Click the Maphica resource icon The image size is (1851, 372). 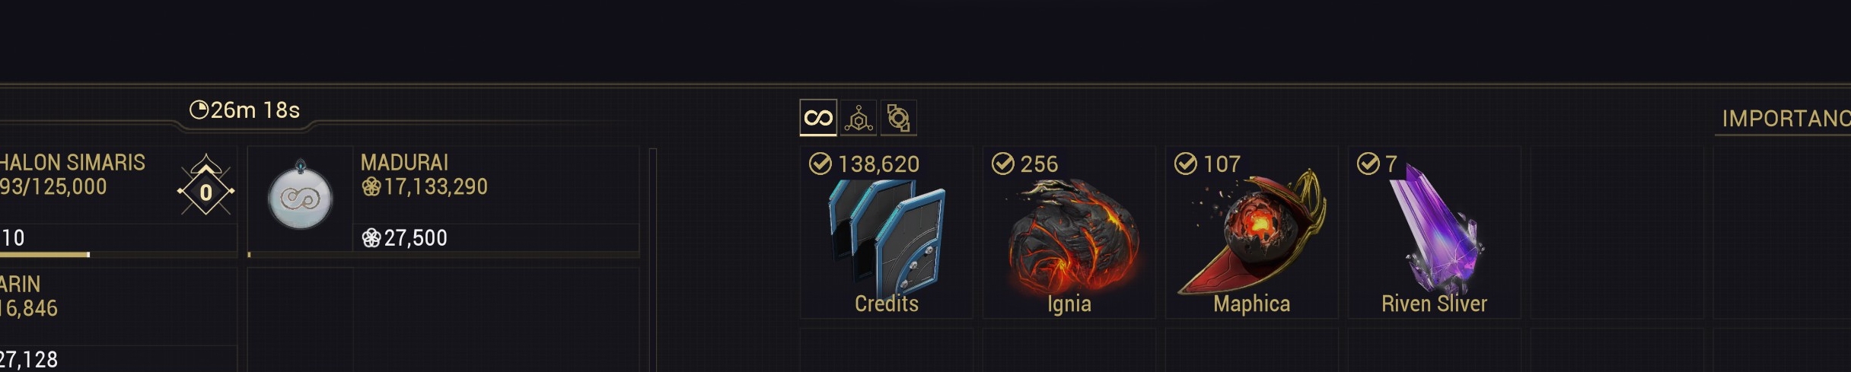click(1253, 231)
